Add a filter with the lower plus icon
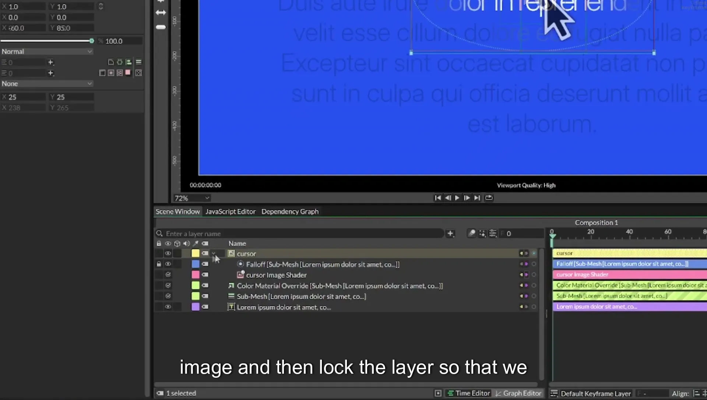The image size is (707, 400). point(51,73)
